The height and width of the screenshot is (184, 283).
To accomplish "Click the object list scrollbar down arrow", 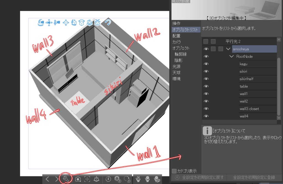I will pos(279,118).
